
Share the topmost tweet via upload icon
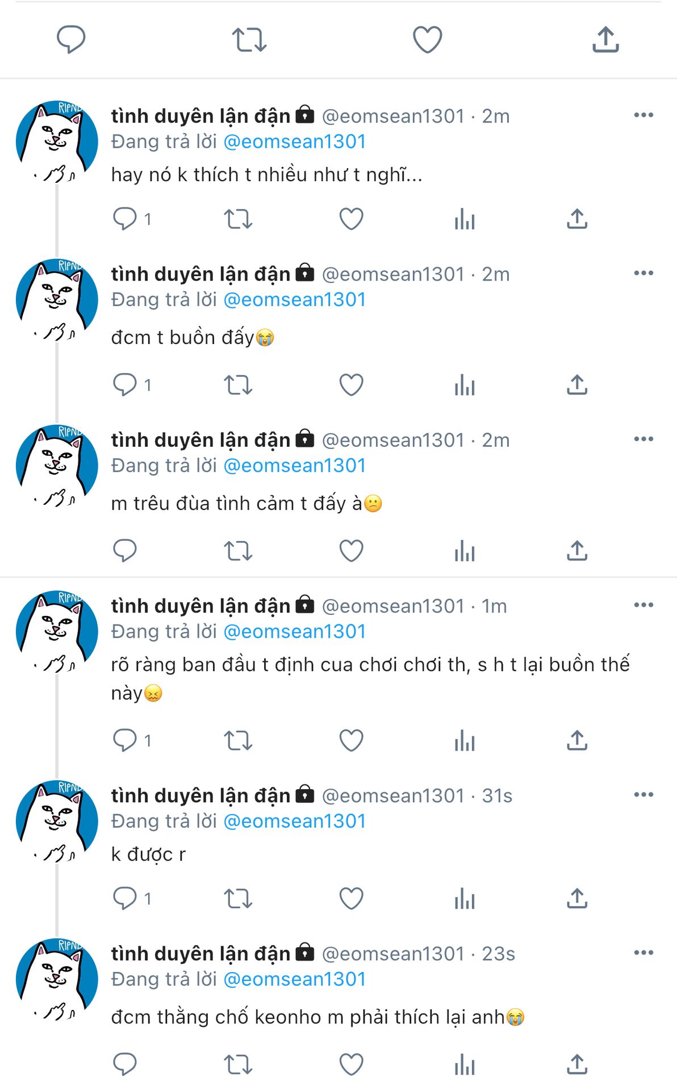(x=605, y=40)
